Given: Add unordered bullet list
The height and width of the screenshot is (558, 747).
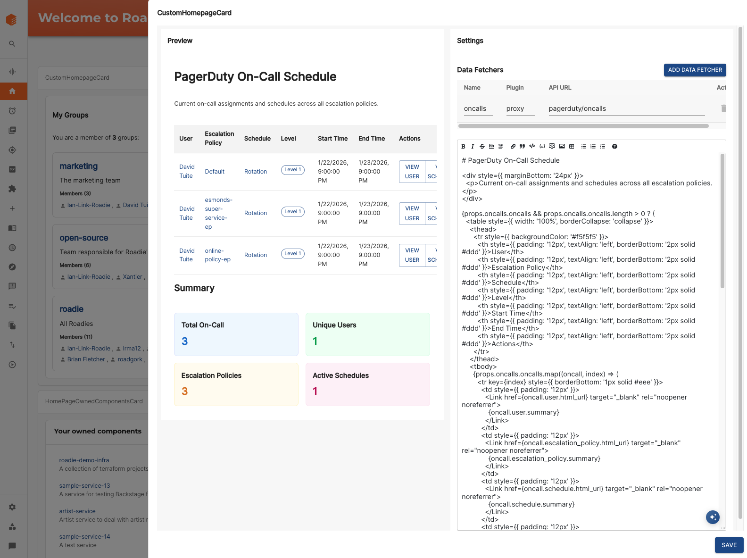Looking at the screenshot, I should point(584,147).
